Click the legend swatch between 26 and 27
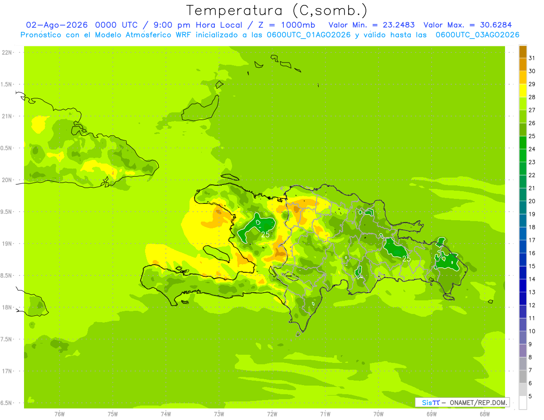The image size is (544, 420). pyautogui.click(x=523, y=117)
